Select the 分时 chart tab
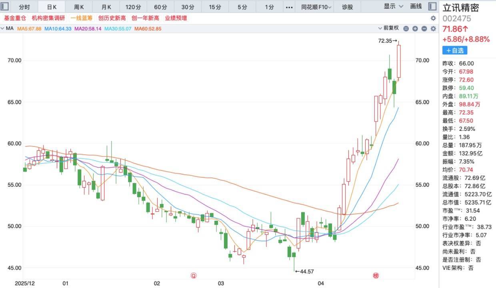The height and width of the screenshot is (288, 496). click(x=24, y=7)
